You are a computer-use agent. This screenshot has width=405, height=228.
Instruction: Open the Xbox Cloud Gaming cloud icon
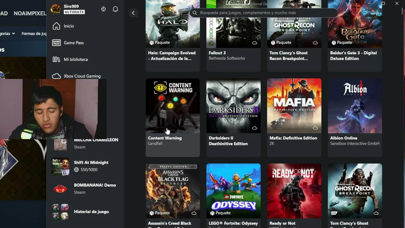coord(56,76)
